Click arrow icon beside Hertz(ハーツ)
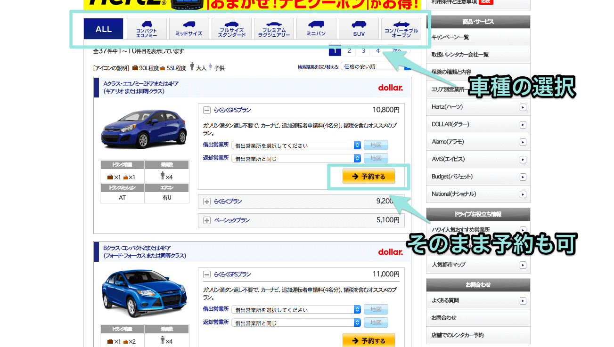Viewport: 614px width, 347px height. click(523, 107)
